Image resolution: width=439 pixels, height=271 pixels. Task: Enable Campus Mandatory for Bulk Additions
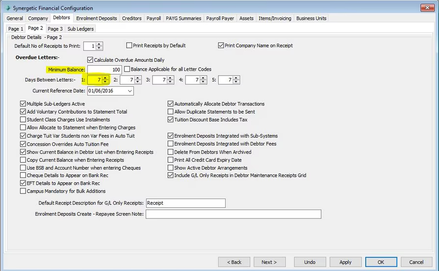[23, 191]
